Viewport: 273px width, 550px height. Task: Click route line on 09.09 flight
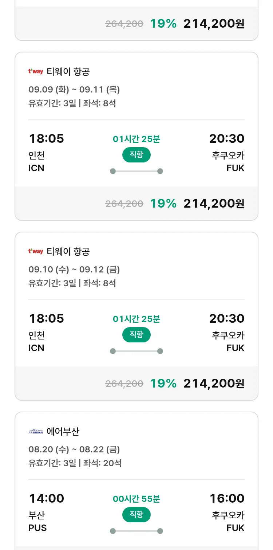pos(136,171)
